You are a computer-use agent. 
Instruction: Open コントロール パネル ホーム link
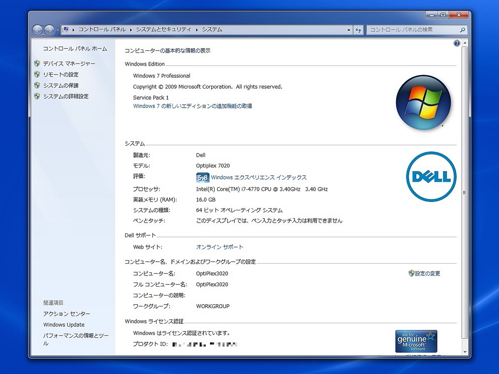point(75,49)
